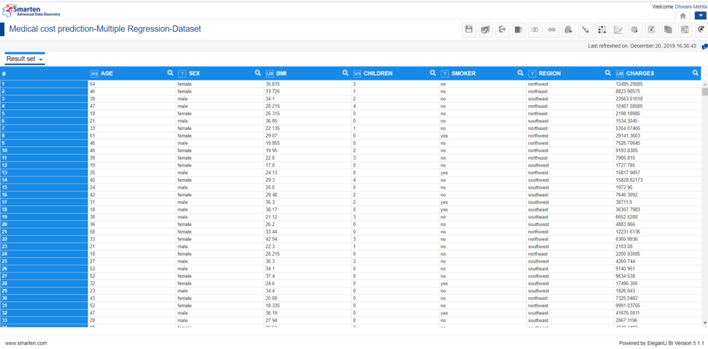Click the connected nodes path icon
708x349 pixels.
coord(585,29)
